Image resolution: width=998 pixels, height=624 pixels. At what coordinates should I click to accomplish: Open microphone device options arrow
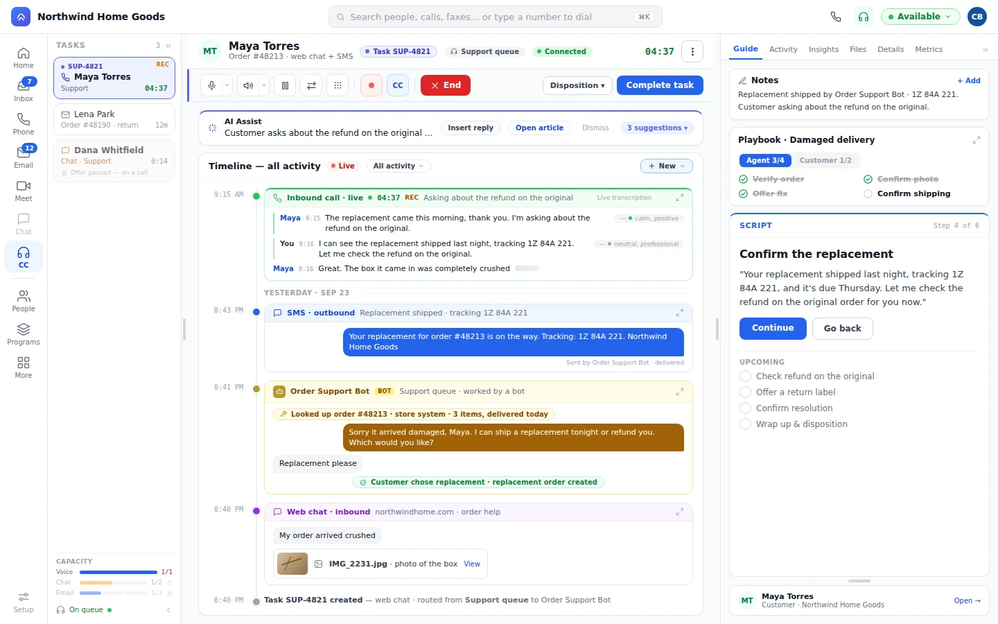tap(227, 85)
